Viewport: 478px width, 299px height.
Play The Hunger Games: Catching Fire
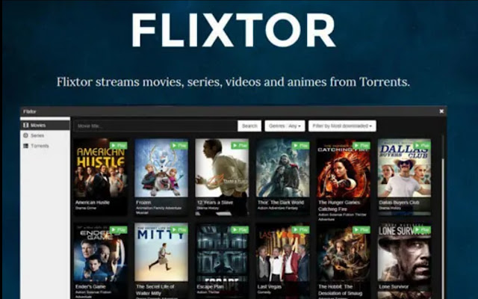click(x=361, y=146)
